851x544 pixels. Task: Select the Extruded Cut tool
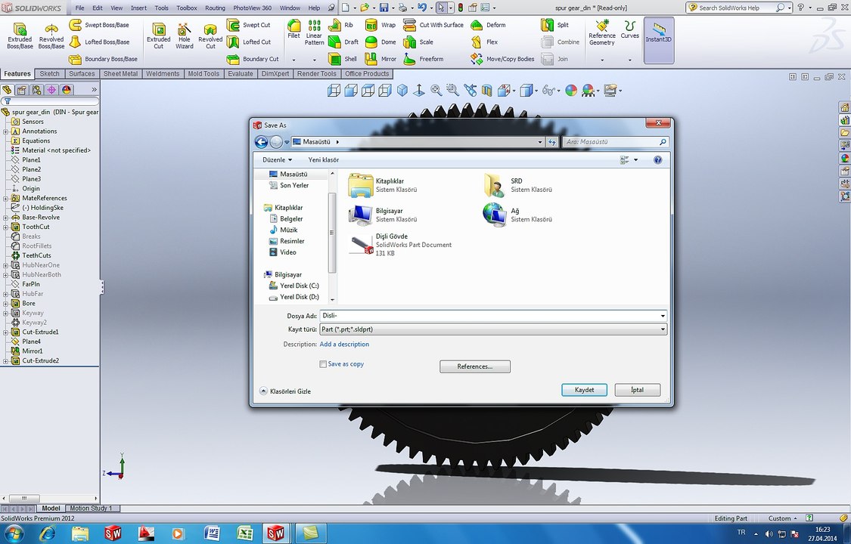coord(159,36)
